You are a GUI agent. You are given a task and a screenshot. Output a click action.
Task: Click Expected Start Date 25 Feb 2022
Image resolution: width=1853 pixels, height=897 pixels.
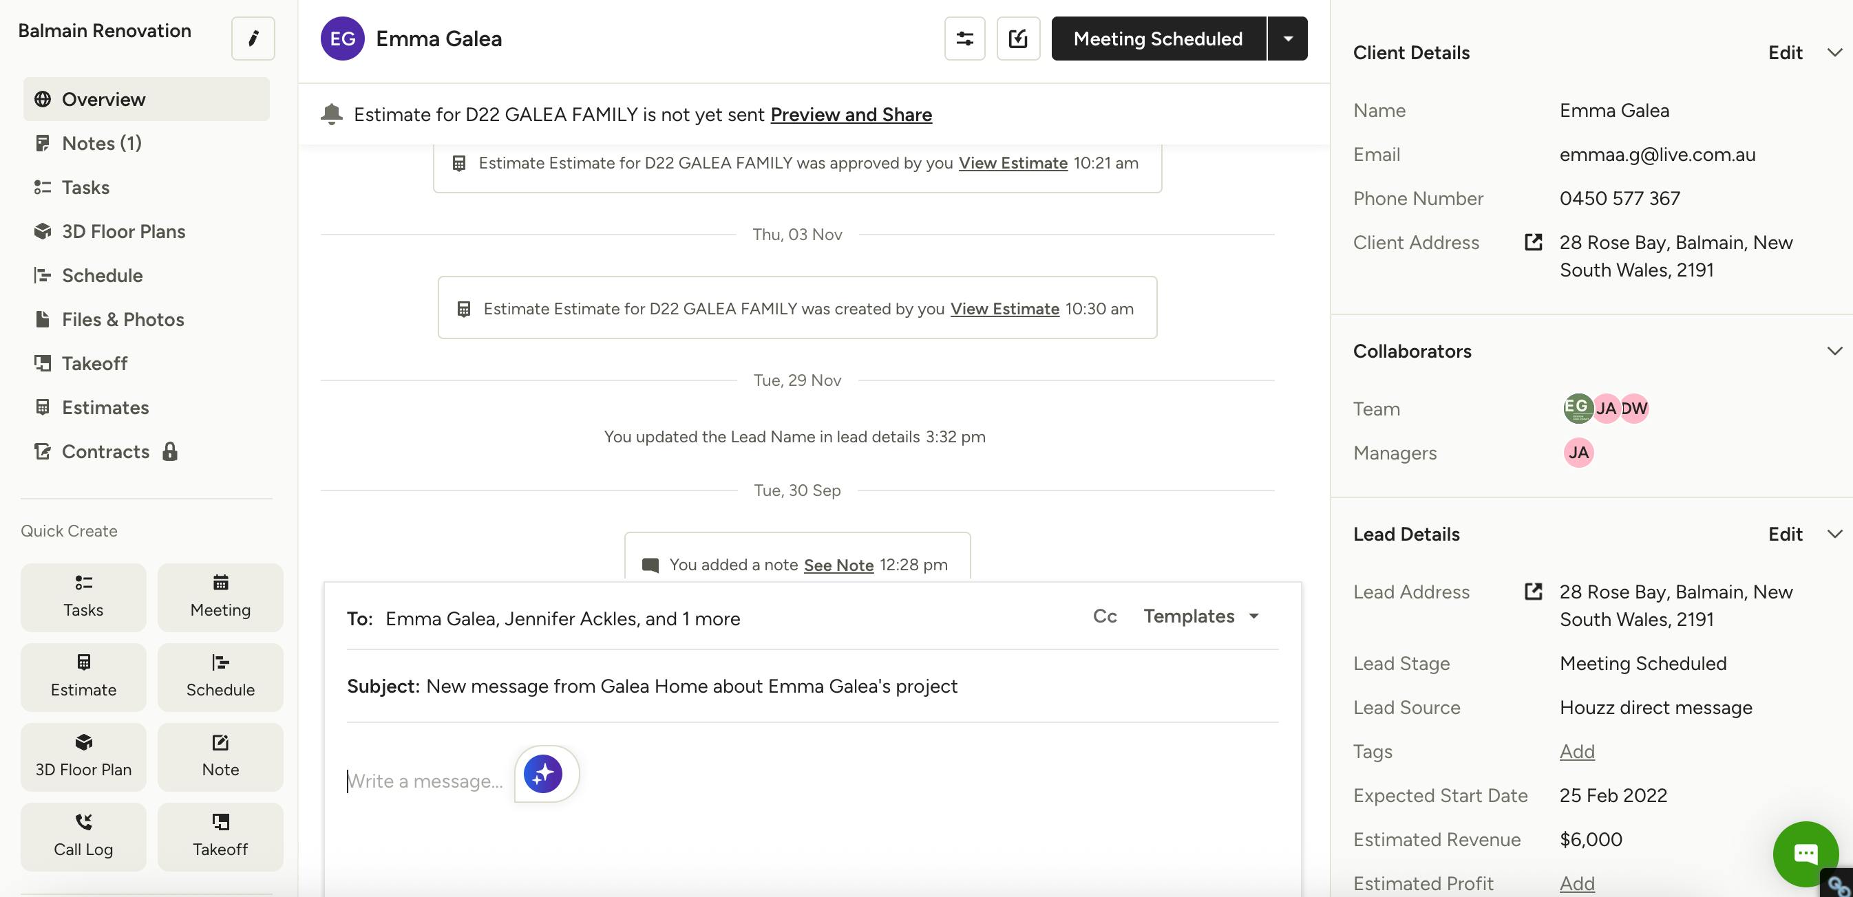click(1613, 795)
